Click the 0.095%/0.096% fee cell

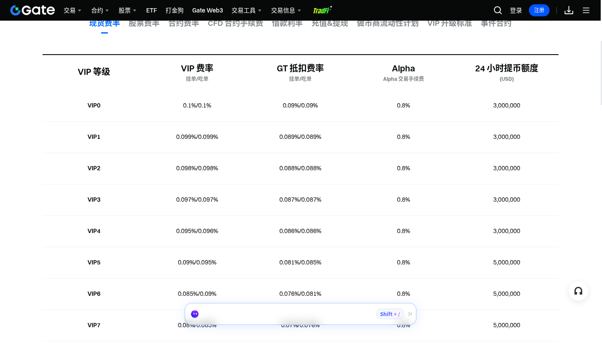tap(197, 231)
